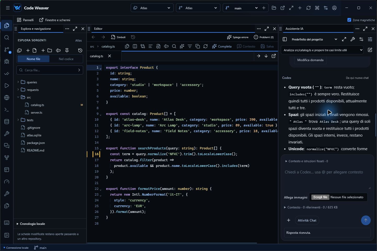Image resolution: width=377 pixels, height=251 pixels.
Task: Open the Finestre e schermi menu
Action: (55, 20)
